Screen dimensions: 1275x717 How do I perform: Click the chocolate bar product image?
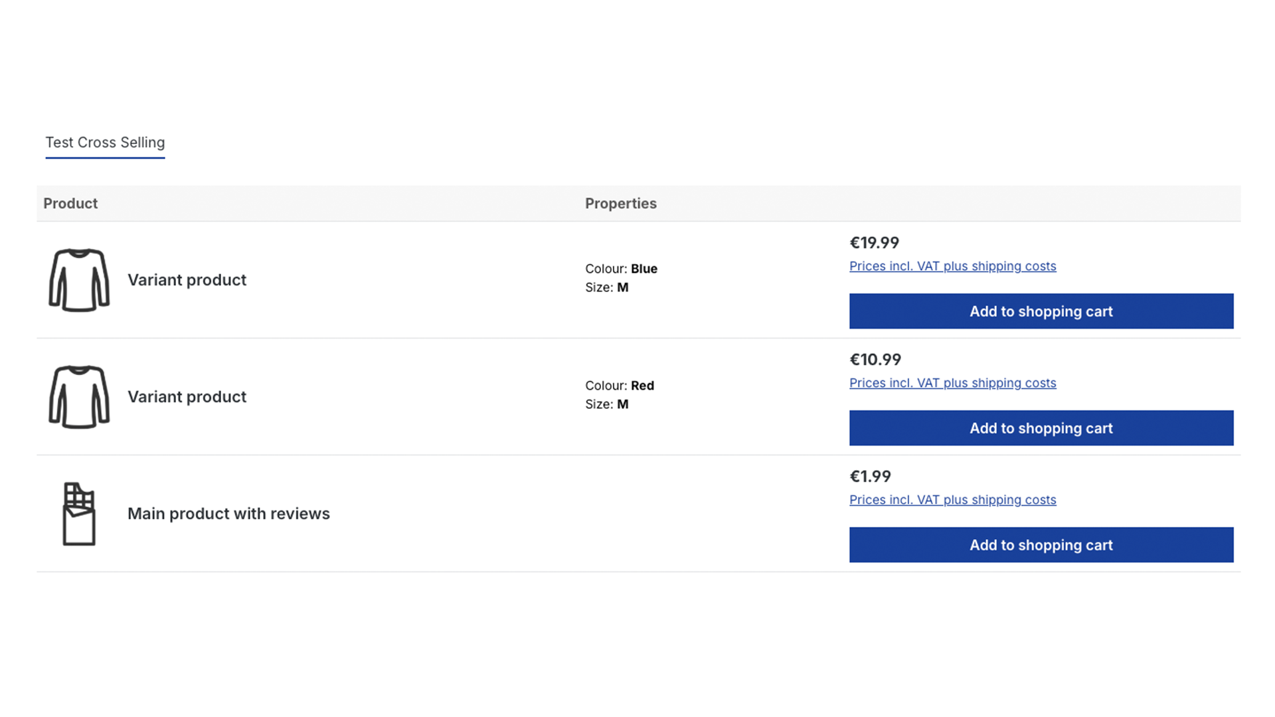79,514
